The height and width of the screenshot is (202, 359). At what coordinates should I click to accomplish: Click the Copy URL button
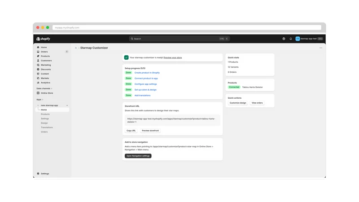coord(131,131)
